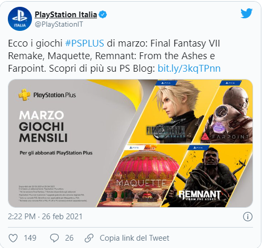Viewport: 263px width, 248px height.
Task: Click the chain link copy icon
Action: (89, 238)
